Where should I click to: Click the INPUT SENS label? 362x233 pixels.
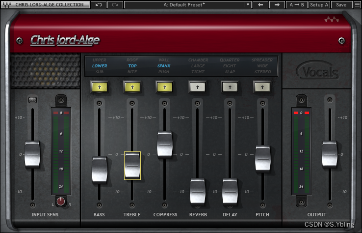pyautogui.click(x=45, y=214)
